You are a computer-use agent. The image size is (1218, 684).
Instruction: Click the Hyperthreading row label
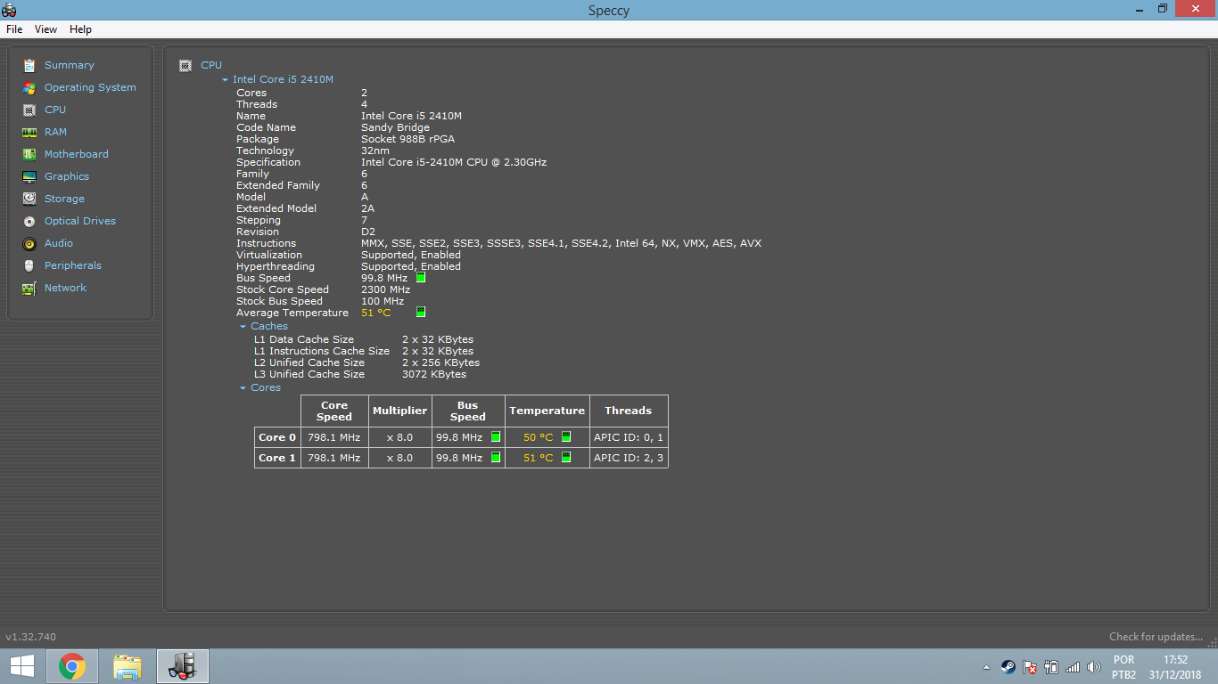coord(276,266)
